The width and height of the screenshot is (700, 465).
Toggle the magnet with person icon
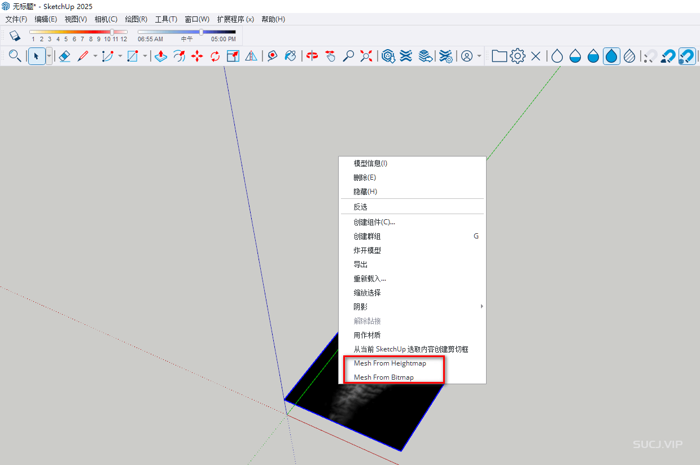tap(668, 56)
